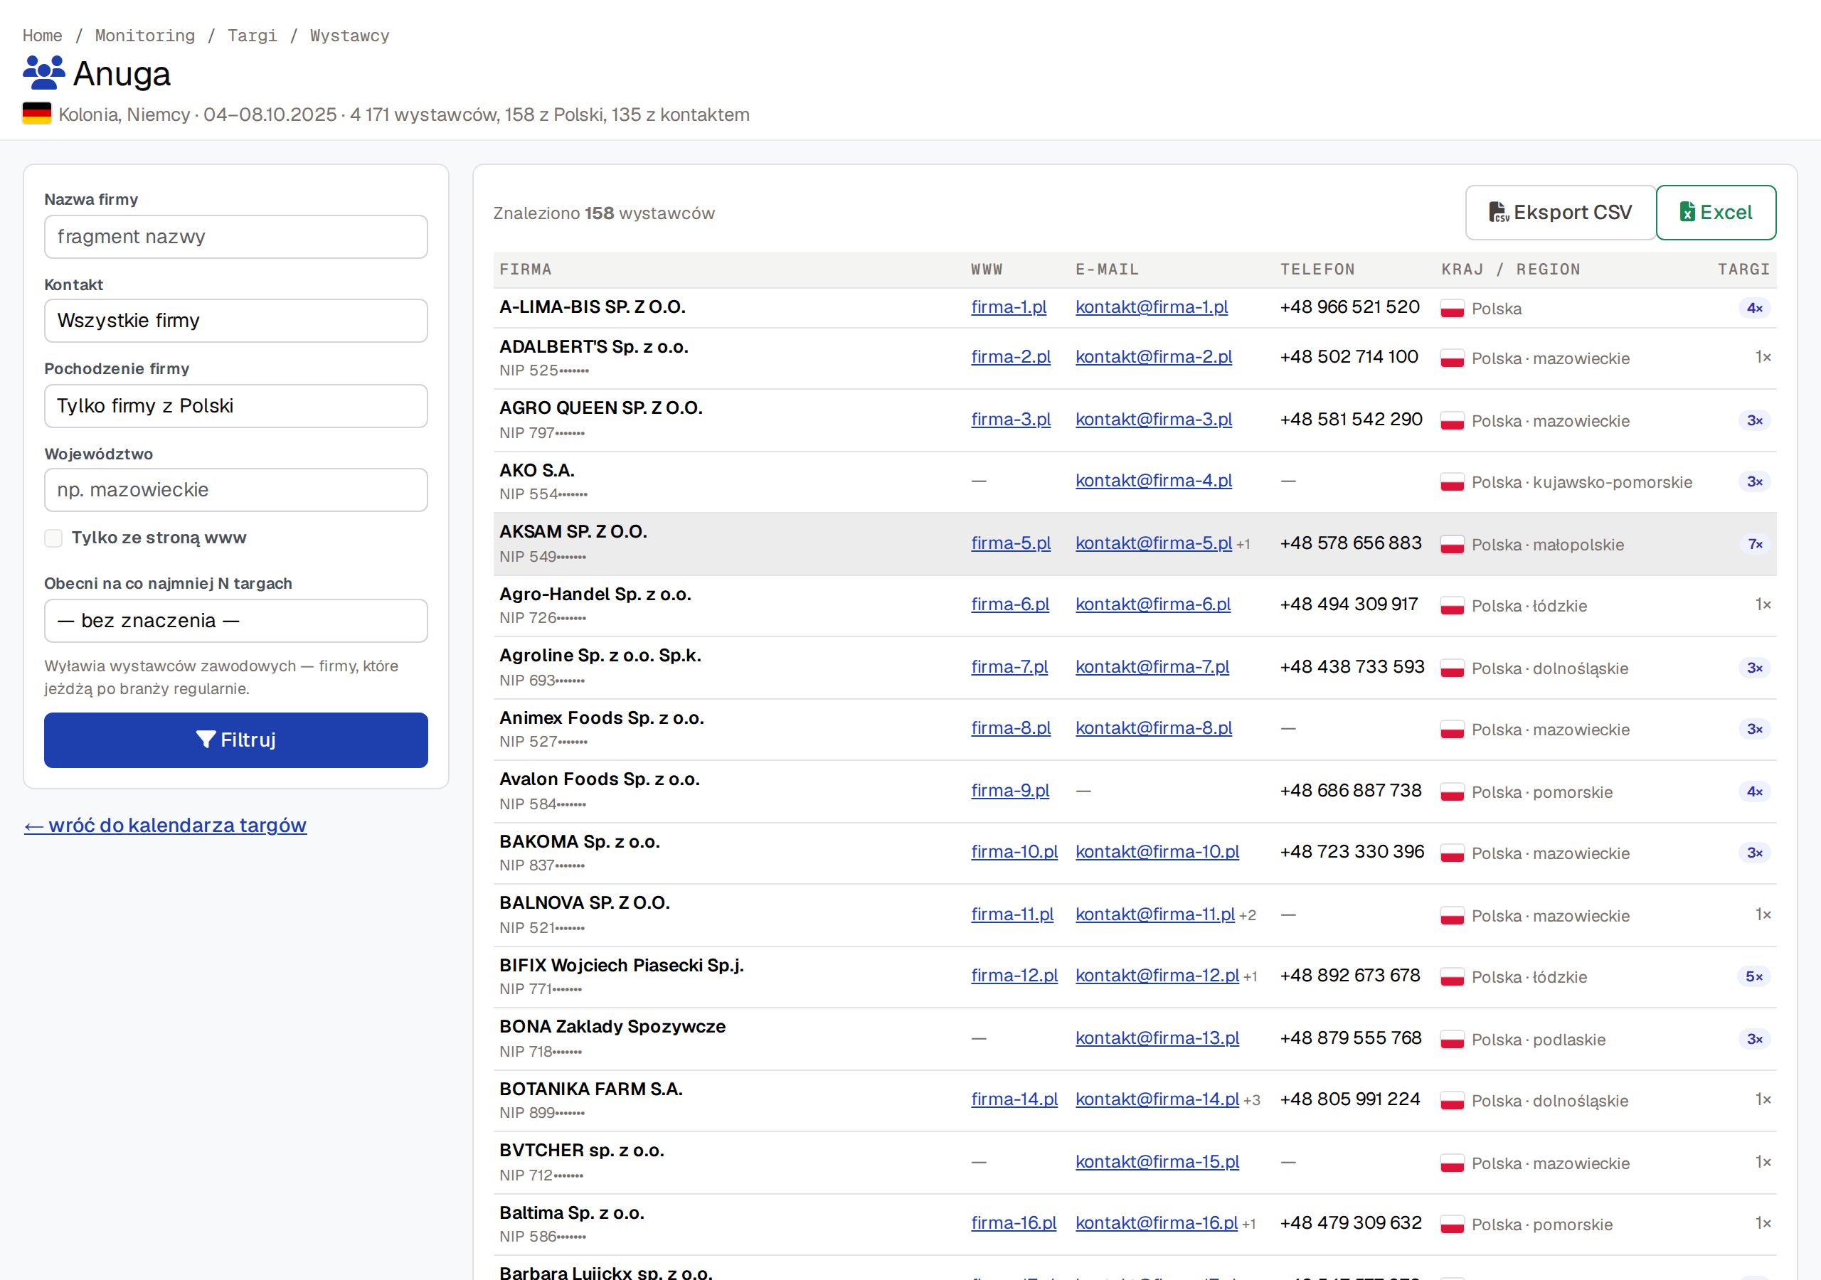Focus the 'Nazwa firmy' input field
Image resolution: width=1821 pixels, height=1280 pixels.
[x=235, y=236]
